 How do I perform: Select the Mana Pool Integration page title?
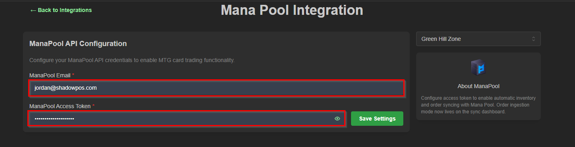(292, 10)
